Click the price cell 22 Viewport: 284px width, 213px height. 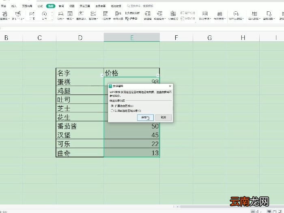[x=132, y=144]
